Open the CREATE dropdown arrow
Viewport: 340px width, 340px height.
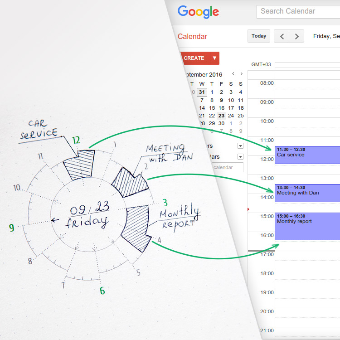coord(215,58)
